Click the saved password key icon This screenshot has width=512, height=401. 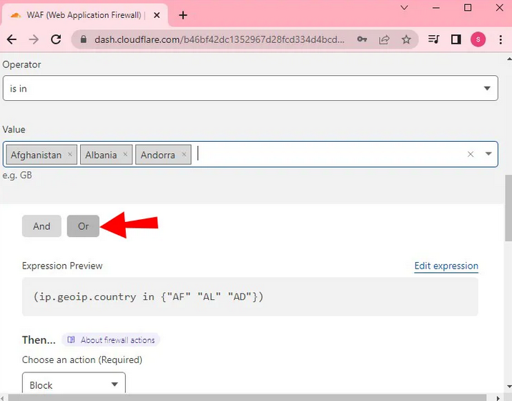pyautogui.click(x=363, y=40)
